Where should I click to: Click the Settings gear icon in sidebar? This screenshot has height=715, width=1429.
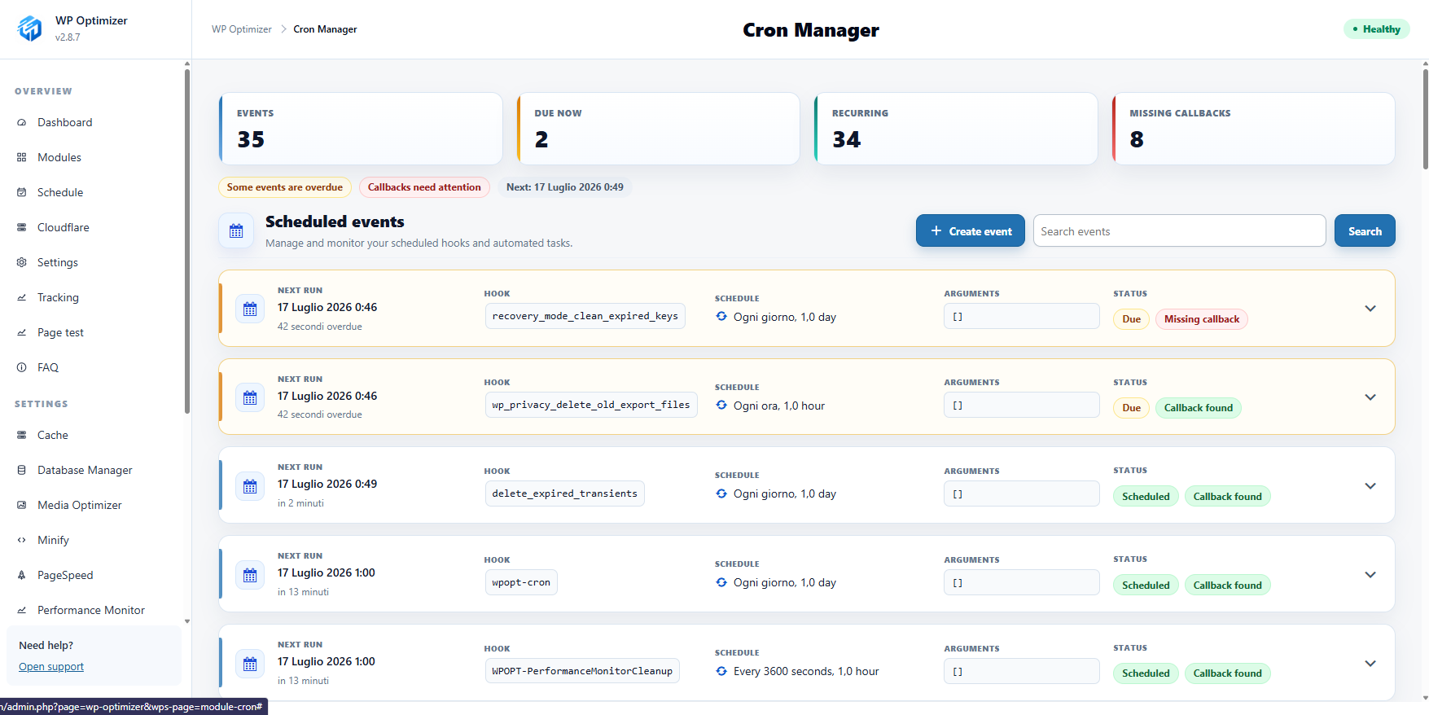point(22,262)
